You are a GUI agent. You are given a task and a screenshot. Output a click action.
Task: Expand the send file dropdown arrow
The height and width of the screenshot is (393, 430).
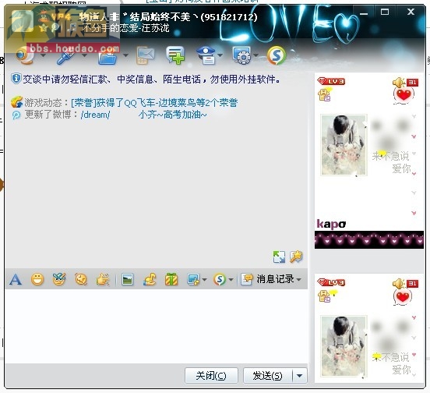(125, 55)
